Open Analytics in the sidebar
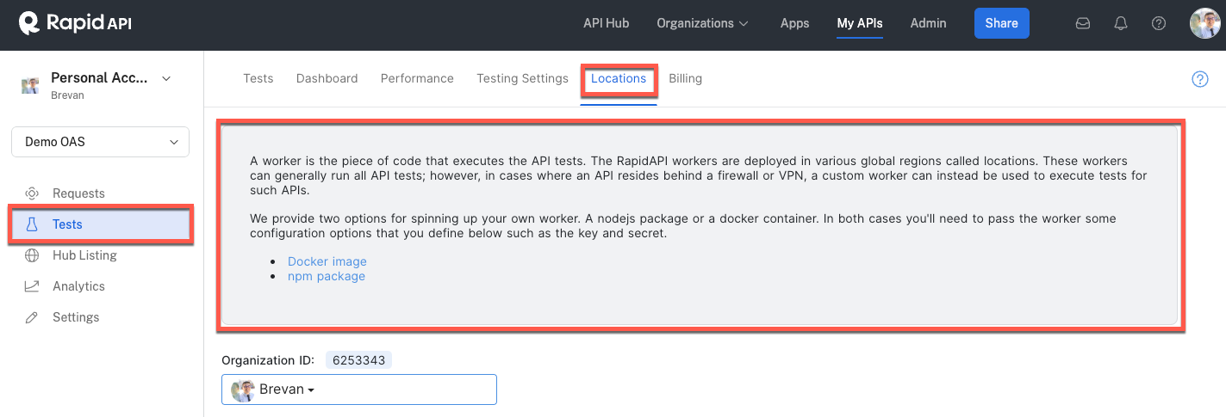Viewport: 1226px width, 417px height. (78, 286)
